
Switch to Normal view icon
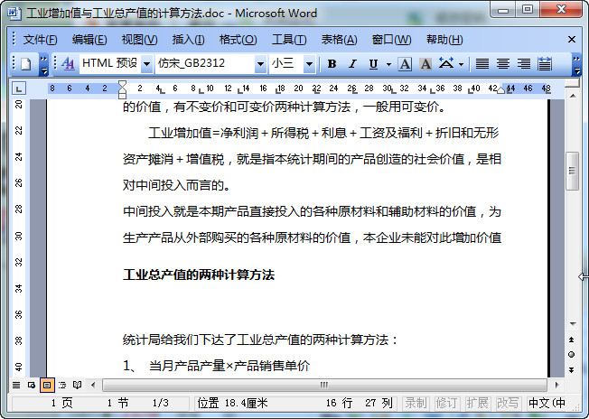point(16,385)
